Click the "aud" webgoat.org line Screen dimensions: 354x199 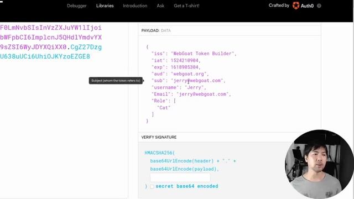180,74
